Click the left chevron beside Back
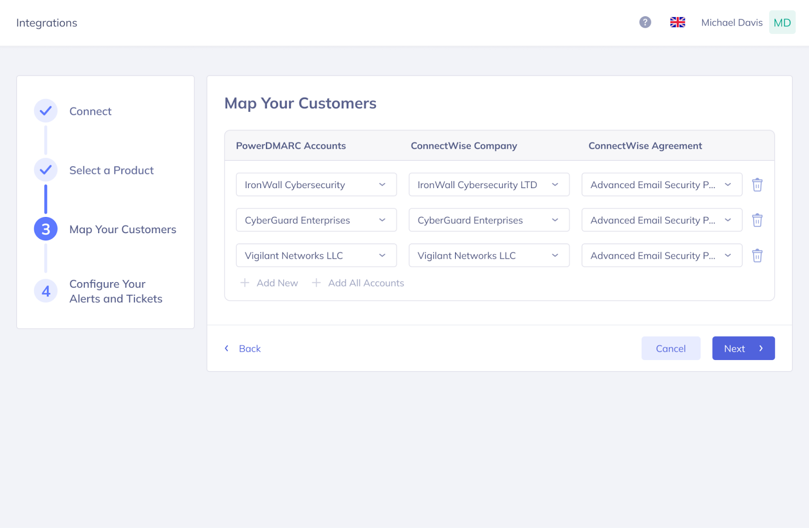Image resolution: width=809 pixels, height=528 pixels. pos(227,348)
